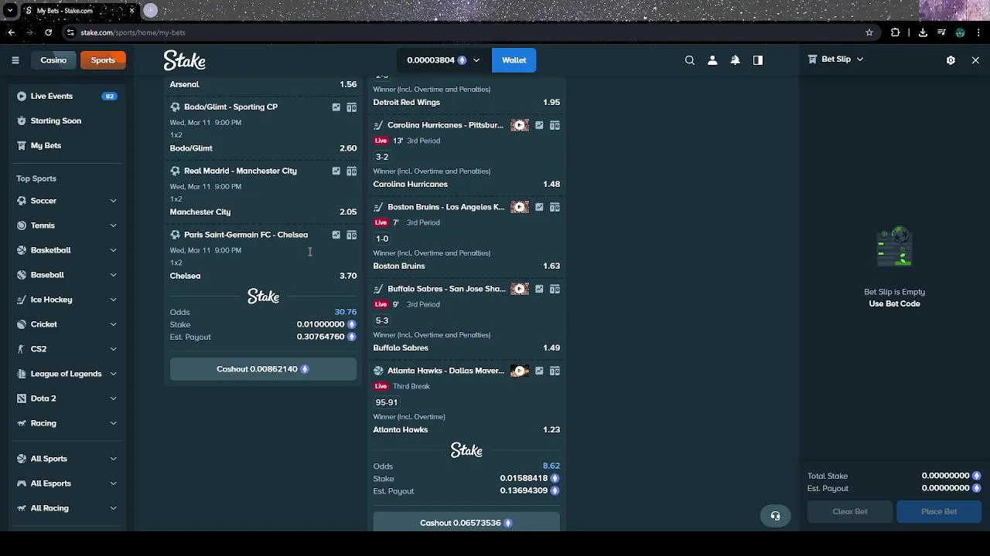Open the hamburger sidebar menu
This screenshot has height=556, width=990.
(15, 60)
